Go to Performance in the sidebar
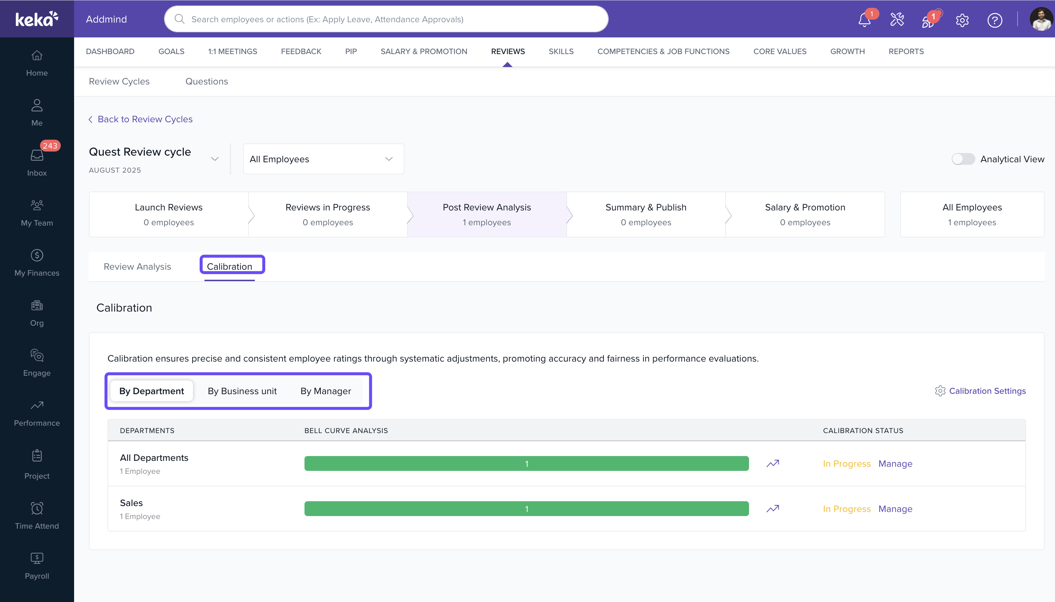 pyautogui.click(x=37, y=413)
